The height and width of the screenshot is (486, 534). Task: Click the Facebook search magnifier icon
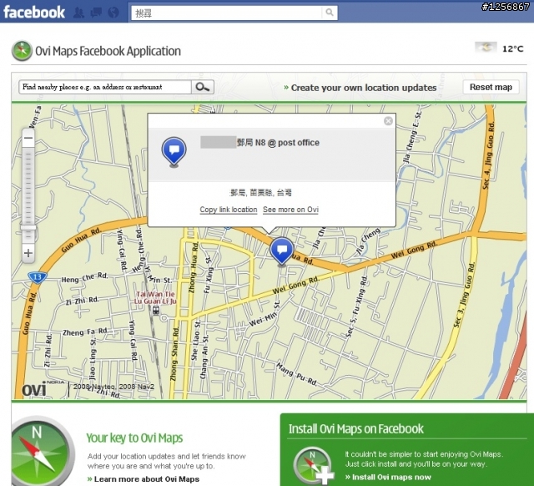click(x=330, y=13)
